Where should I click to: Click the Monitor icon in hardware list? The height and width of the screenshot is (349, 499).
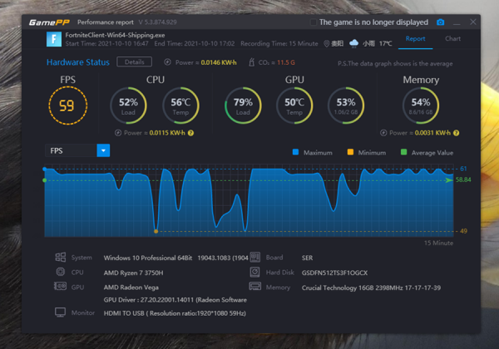point(60,312)
